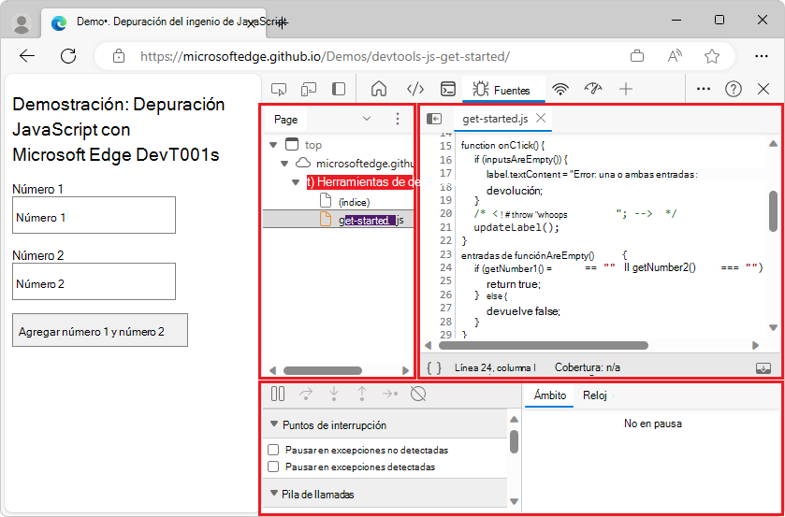
Task: Click the Inspect element tool icon
Action: [x=279, y=90]
